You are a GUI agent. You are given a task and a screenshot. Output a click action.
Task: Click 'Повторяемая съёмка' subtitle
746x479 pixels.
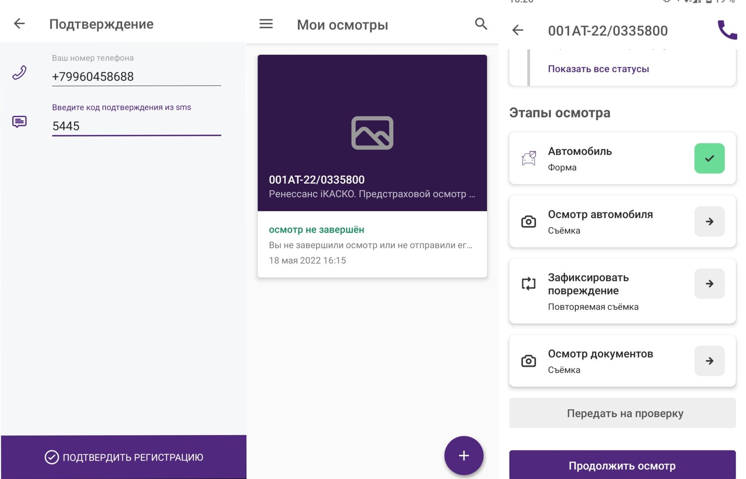click(593, 307)
